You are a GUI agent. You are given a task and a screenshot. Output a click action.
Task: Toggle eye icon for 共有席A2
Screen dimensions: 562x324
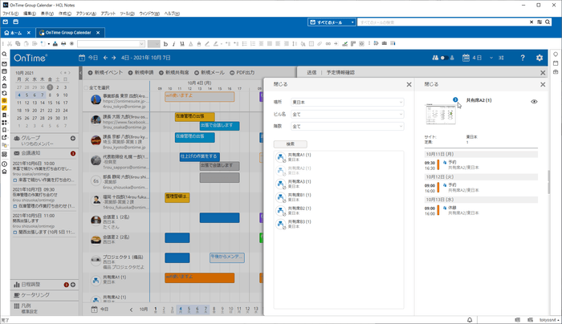(x=534, y=101)
